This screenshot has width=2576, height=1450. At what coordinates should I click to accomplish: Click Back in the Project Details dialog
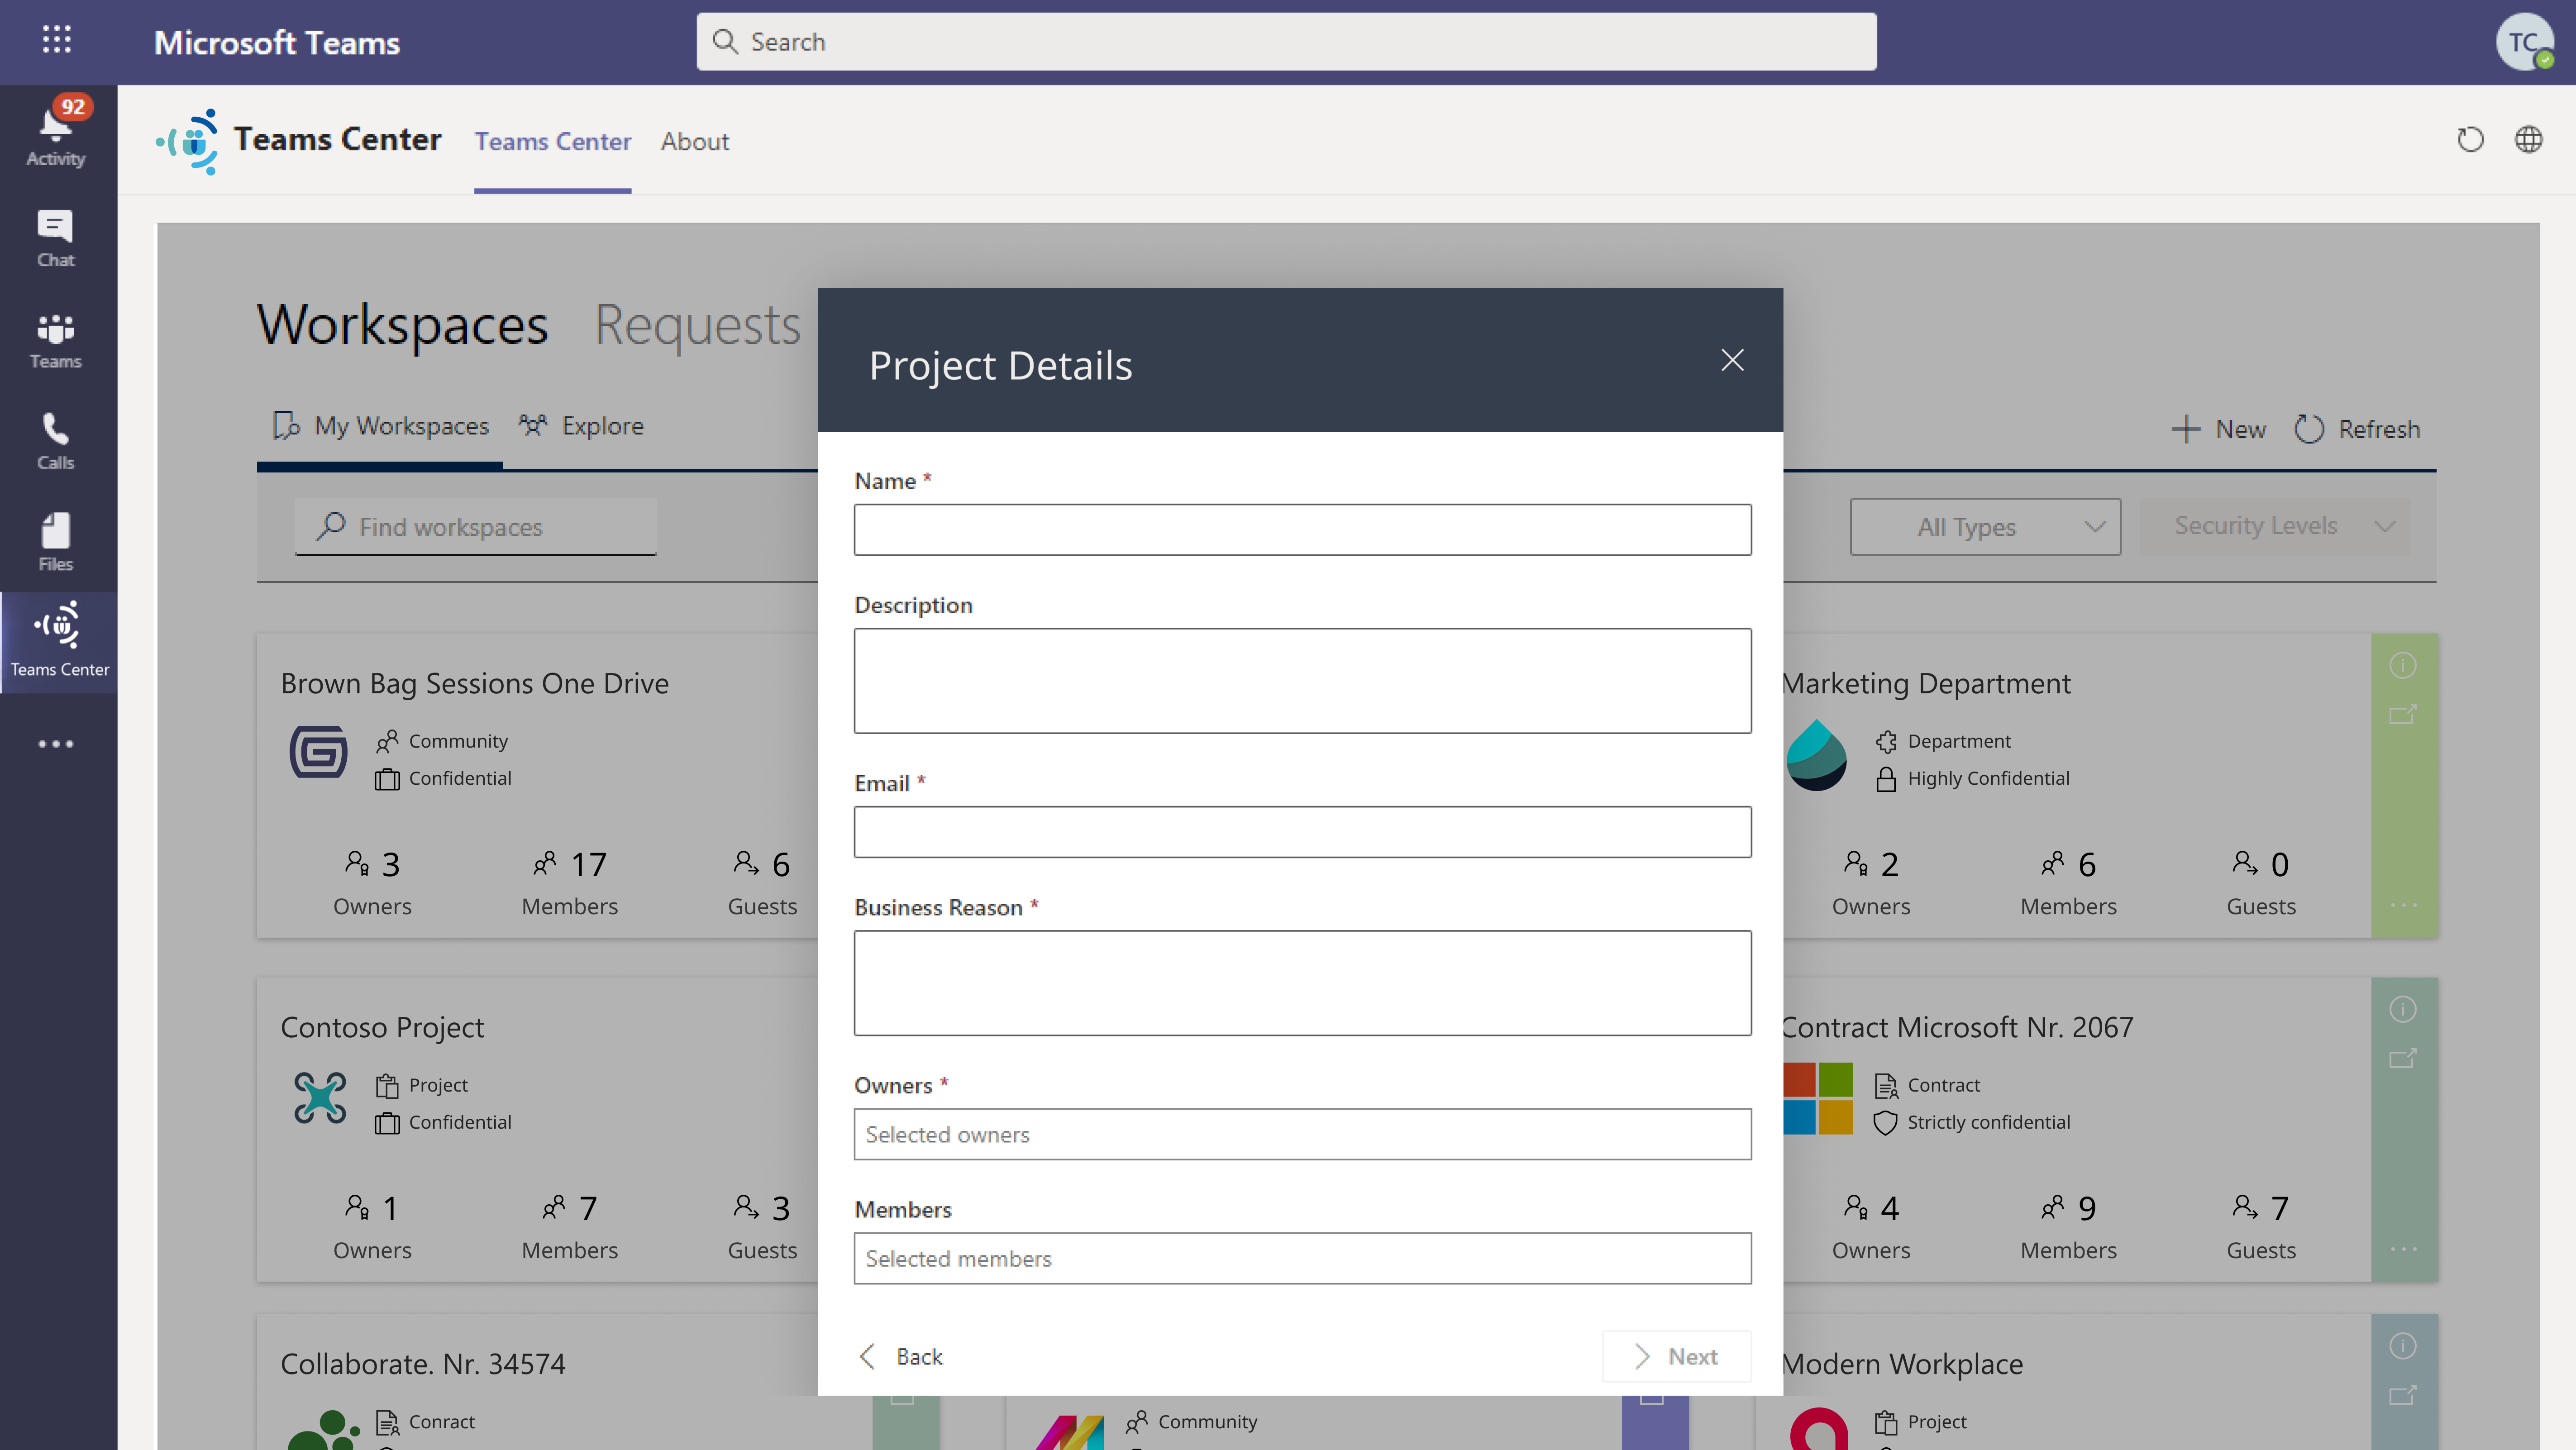pyautogui.click(x=900, y=1357)
